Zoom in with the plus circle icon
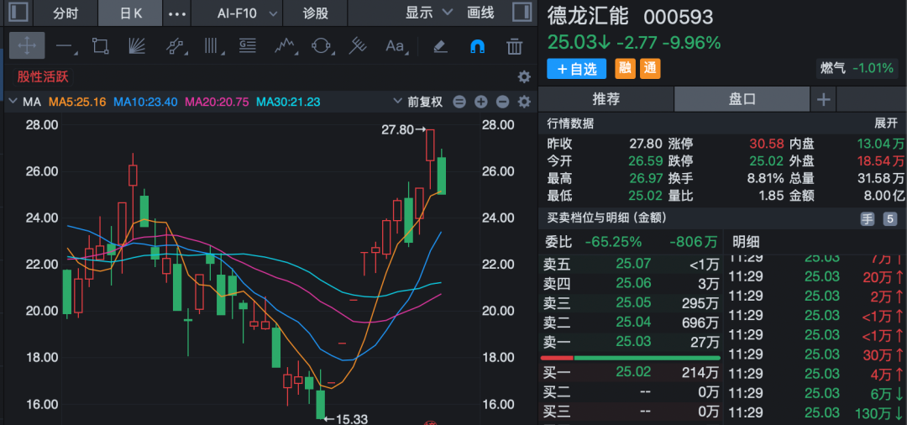The width and height of the screenshot is (907, 425). [x=480, y=102]
